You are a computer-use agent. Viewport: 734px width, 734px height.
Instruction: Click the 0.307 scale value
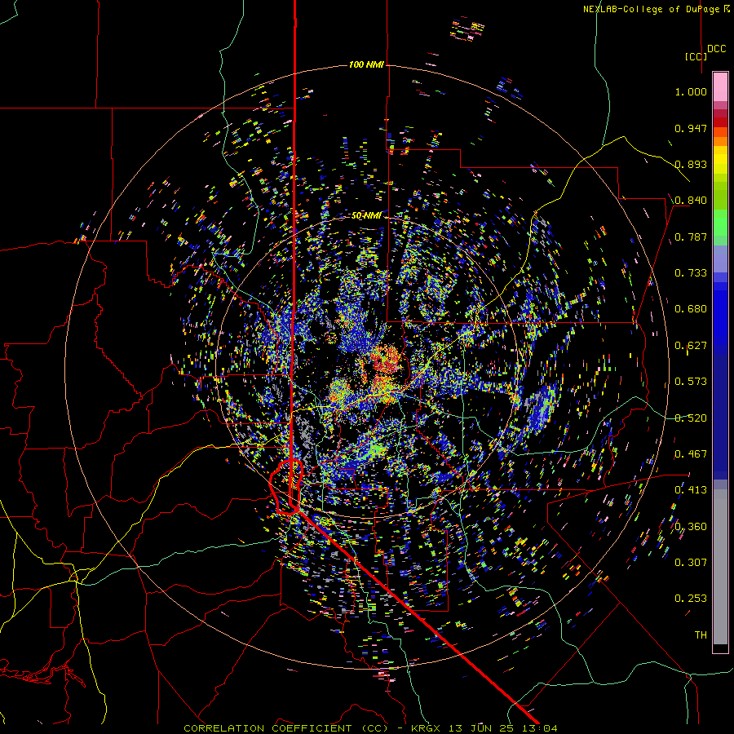[691, 563]
